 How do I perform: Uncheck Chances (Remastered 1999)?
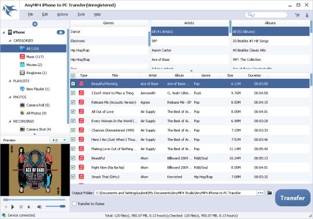tap(73, 130)
